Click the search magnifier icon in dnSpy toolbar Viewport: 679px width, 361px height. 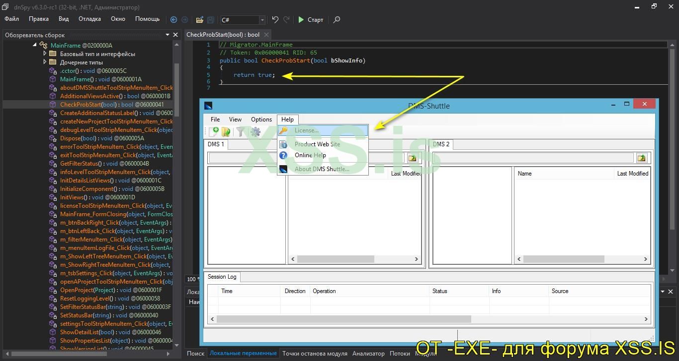click(337, 20)
